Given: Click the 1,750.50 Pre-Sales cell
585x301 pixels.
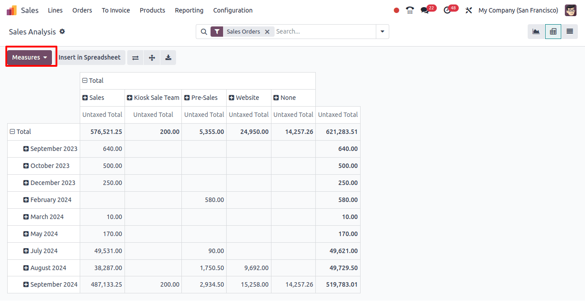Looking at the screenshot, I should click(204, 268).
